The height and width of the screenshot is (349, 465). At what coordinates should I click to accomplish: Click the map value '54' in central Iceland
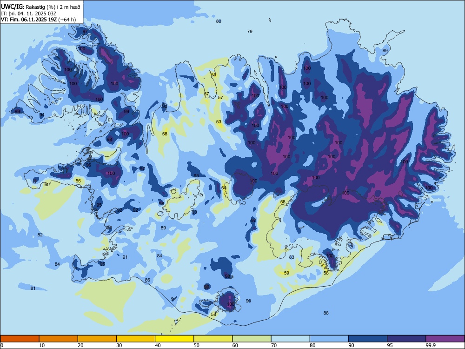coord(224,188)
